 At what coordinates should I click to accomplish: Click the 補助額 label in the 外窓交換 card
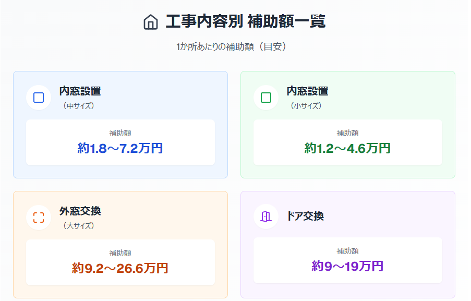[120, 253]
